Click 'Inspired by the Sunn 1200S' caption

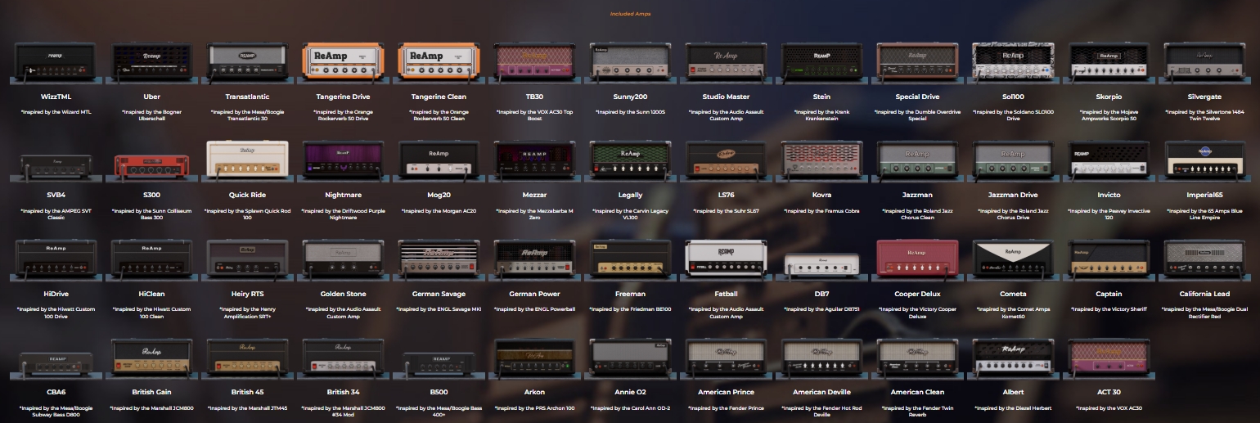point(630,112)
